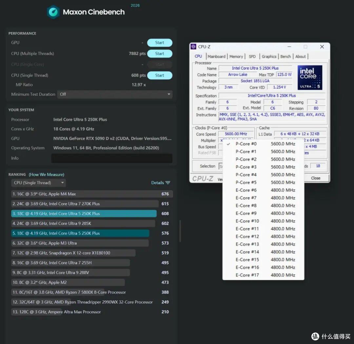This screenshot has height=344, width=354.
Task: Click the Close button in CPU-Z
Action: pos(316,178)
